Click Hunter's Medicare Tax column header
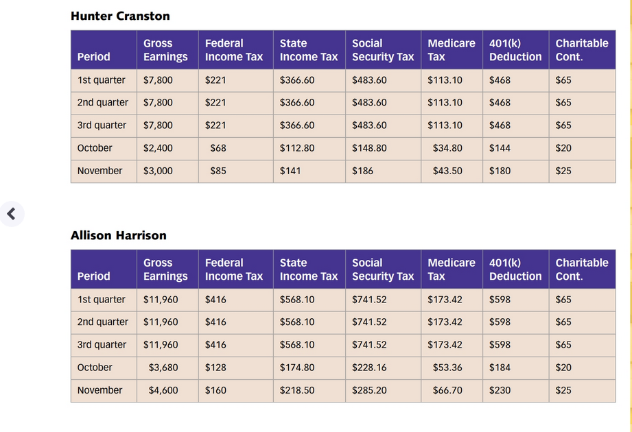The image size is (632, 432). coord(452,50)
